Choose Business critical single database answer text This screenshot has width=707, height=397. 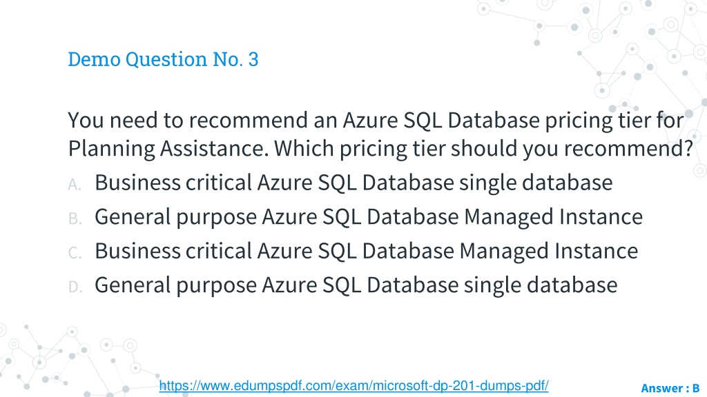[353, 183]
